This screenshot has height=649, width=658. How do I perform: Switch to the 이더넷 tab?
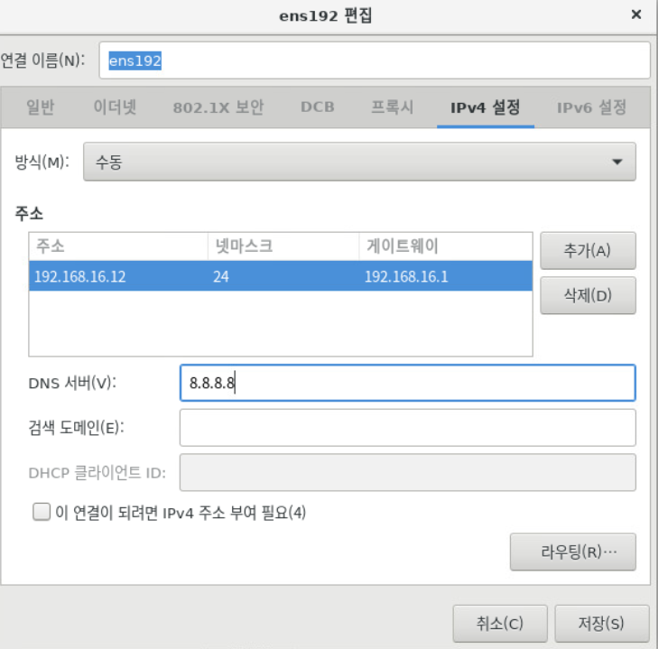click(115, 107)
